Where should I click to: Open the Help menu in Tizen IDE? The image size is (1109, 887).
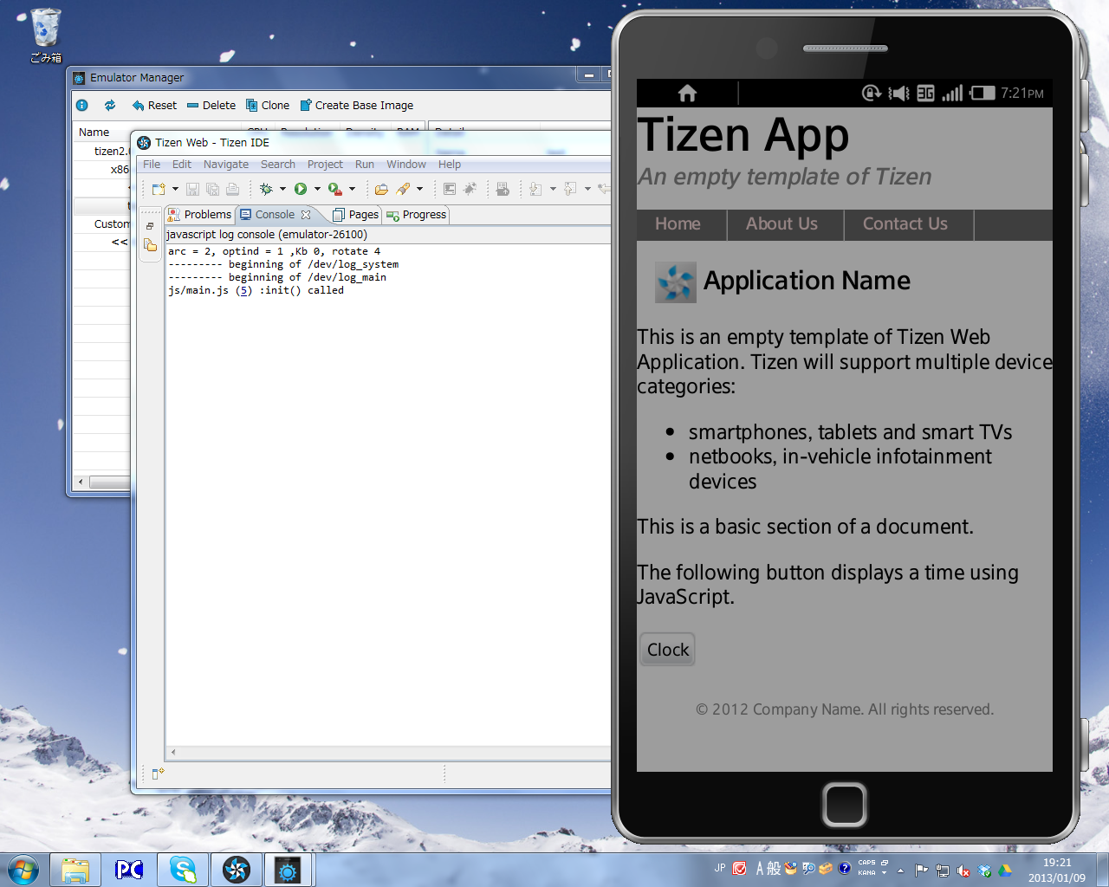coord(450,165)
